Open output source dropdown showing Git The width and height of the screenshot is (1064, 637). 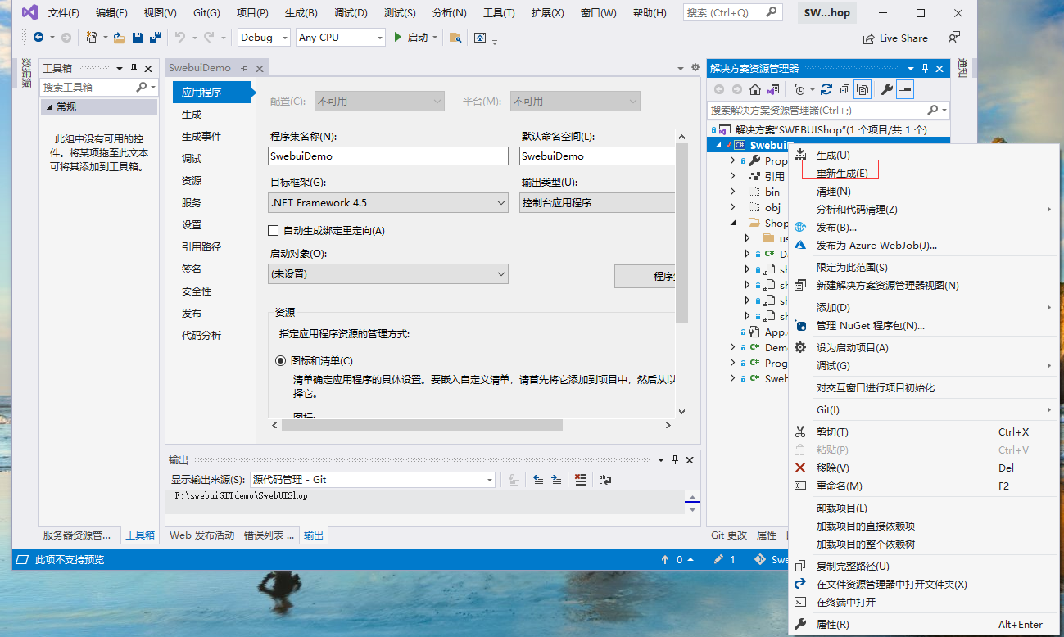[x=372, y=480]
